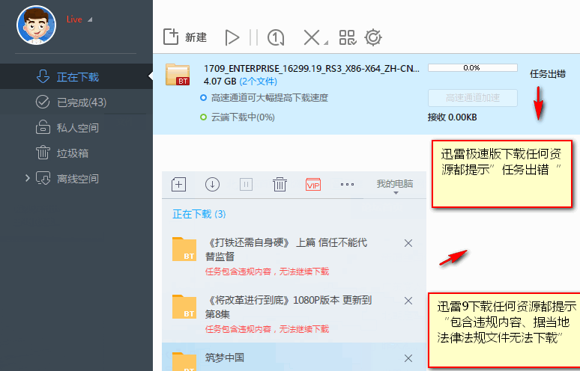580x371 pixels.
Task: Open the 垃圾箱 trash section
Action: click(73, 153)
